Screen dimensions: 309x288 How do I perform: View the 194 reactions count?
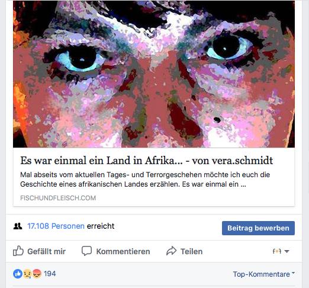tap(50, 274)
